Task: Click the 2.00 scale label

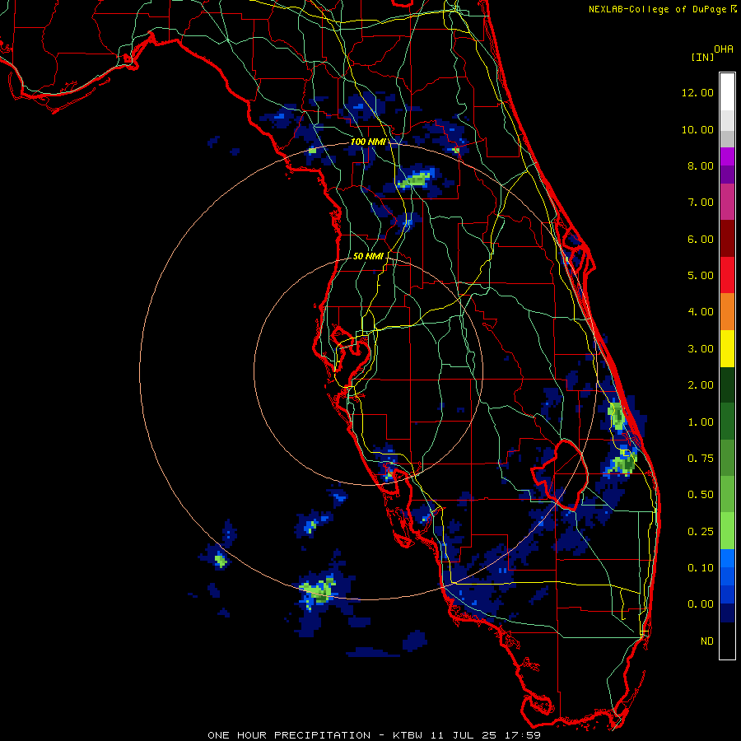Action: pyautogui.click(x=701, y=385)
